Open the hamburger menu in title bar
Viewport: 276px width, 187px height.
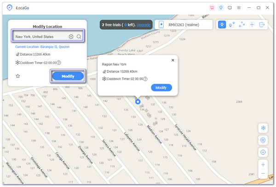[x=239, y=8]
